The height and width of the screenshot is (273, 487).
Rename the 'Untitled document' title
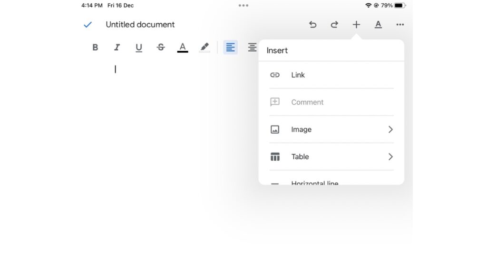(x=140, y=25)
